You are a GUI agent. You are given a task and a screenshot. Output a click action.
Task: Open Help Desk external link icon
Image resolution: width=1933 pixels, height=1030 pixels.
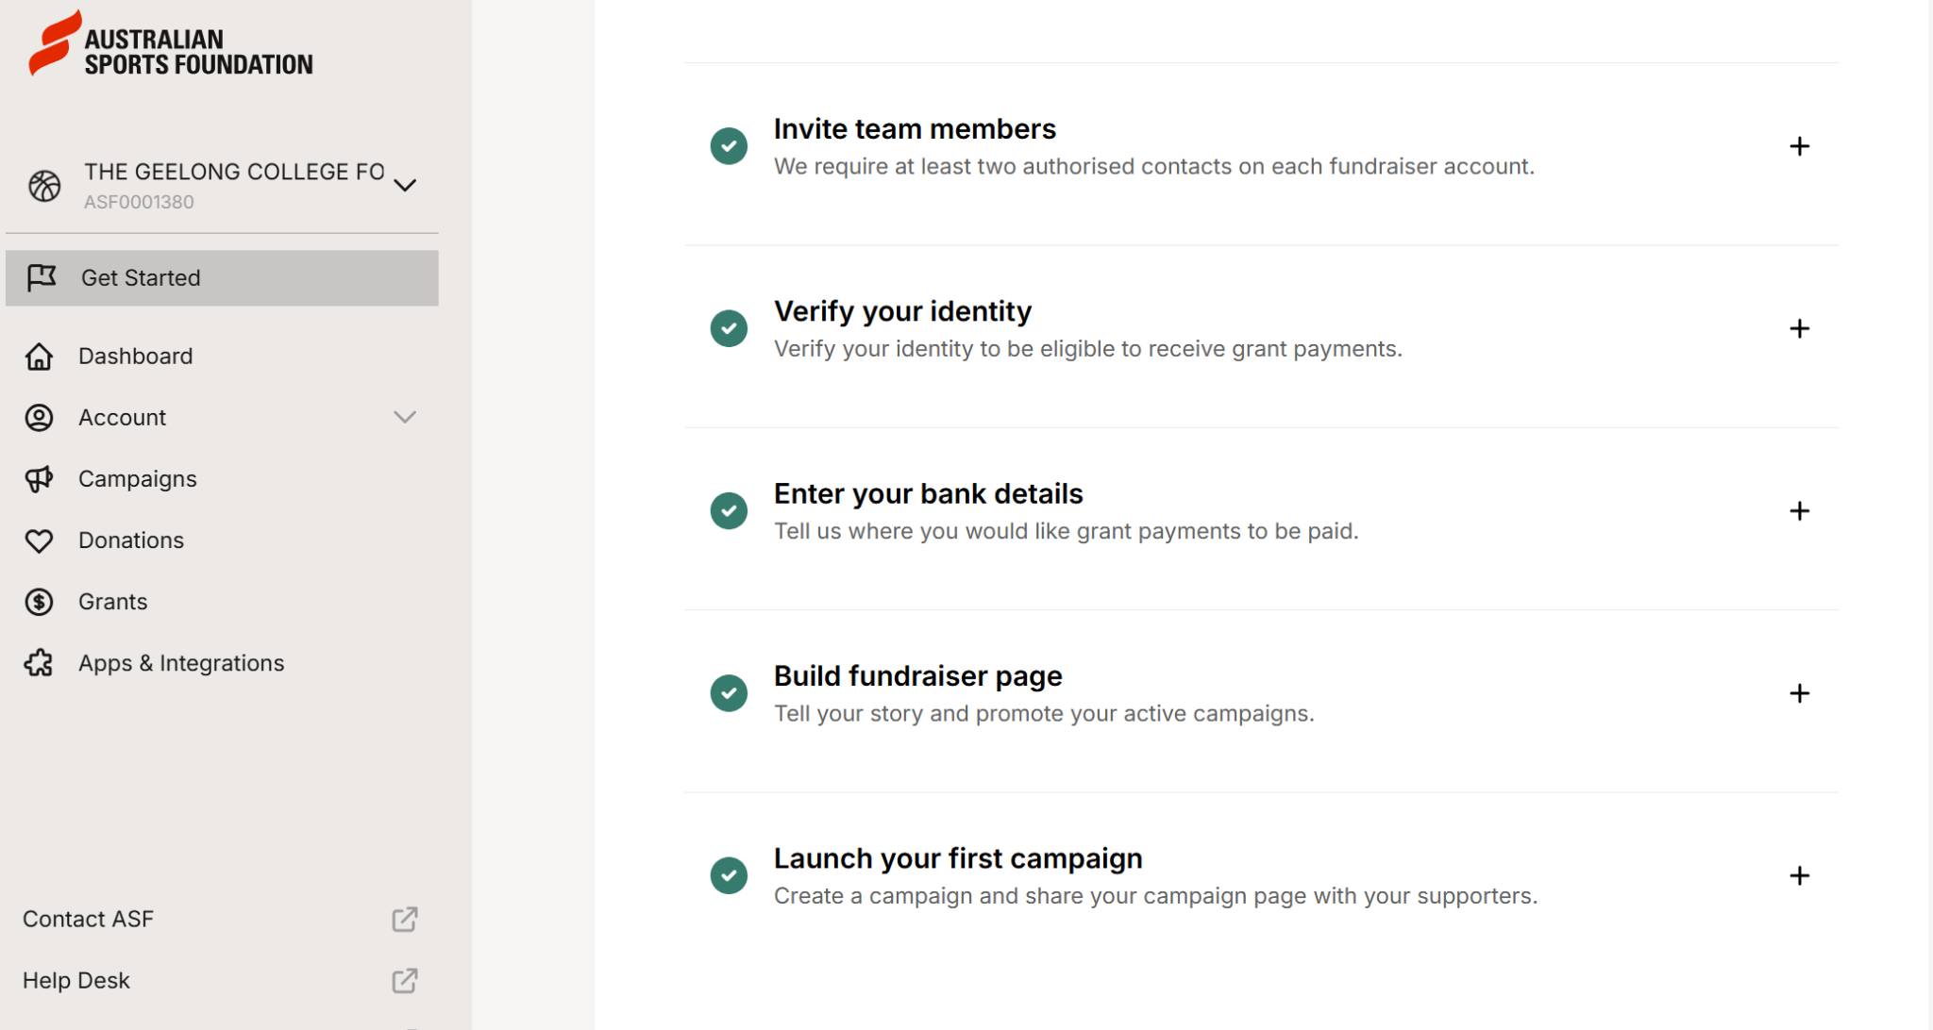coord(405,980)
